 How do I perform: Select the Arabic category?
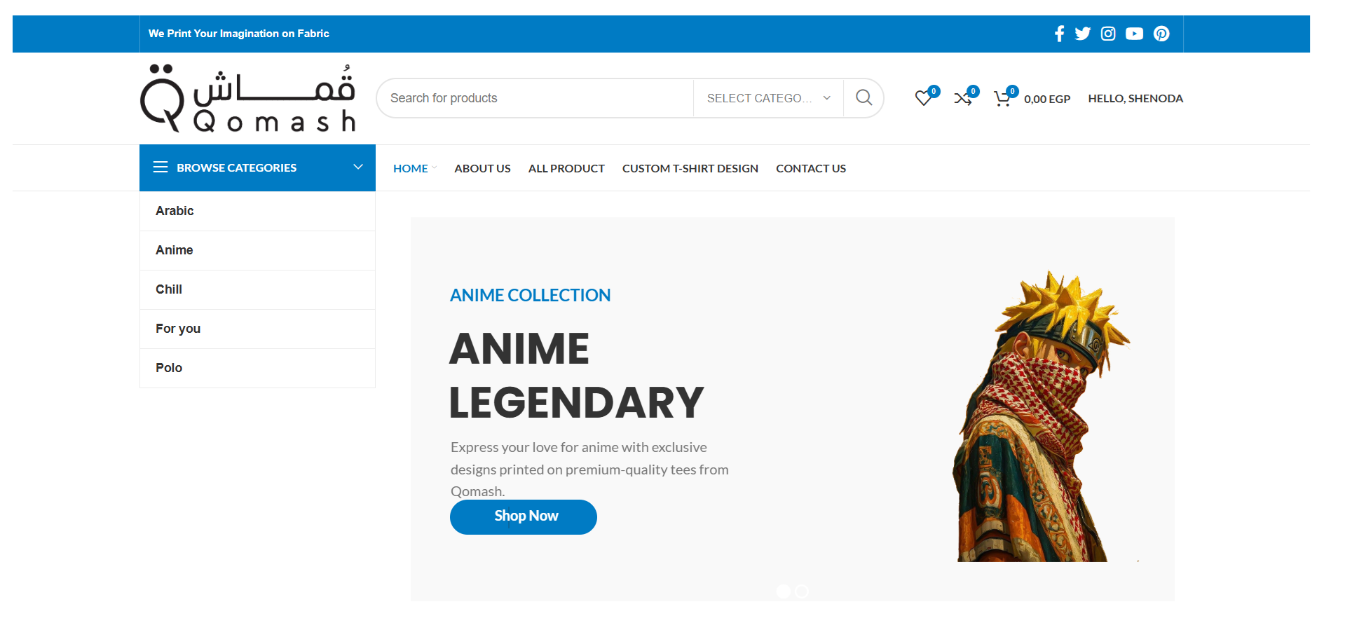[257, 211]
